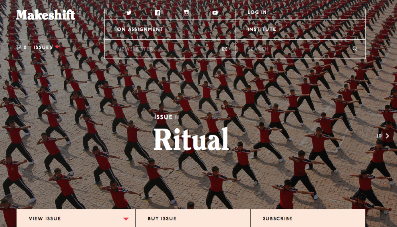Open the Ritual issue title
Screen dimensions: 397x227
[192, 139]
